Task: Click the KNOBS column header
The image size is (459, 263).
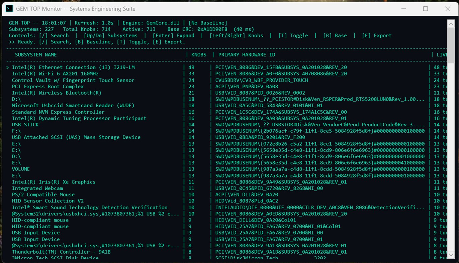Action: tap(199, 55)
